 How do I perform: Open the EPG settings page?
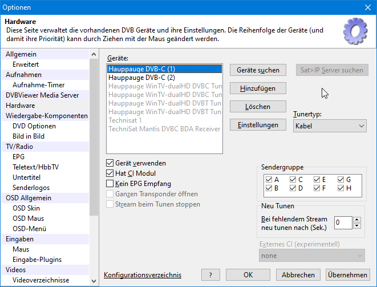(19, 156)
